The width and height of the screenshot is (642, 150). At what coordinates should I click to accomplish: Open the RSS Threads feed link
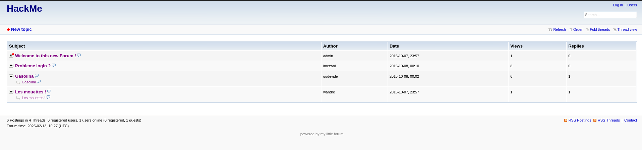[x=609, y=120]
